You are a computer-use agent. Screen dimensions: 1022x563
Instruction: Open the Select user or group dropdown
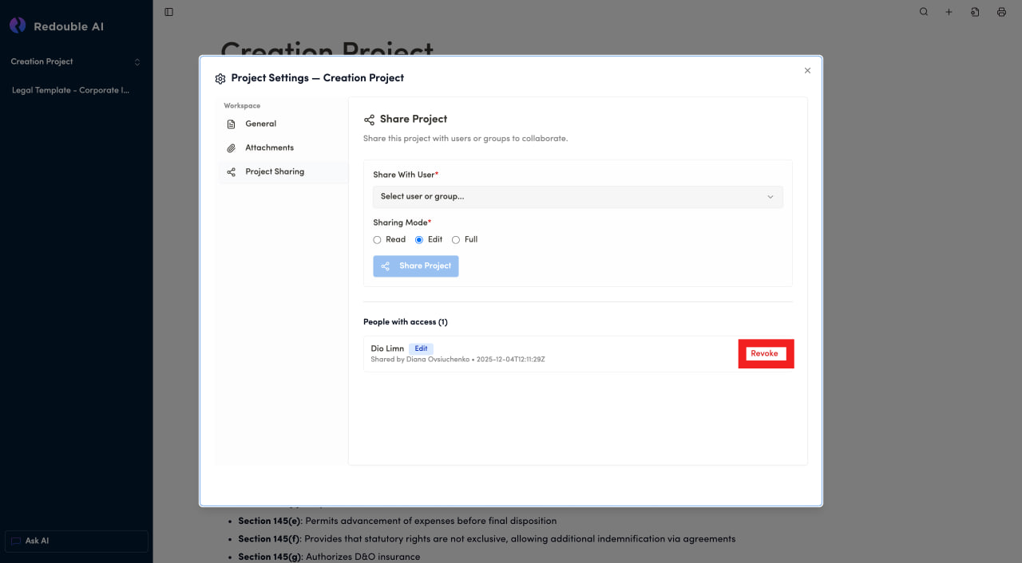(577, 197)
